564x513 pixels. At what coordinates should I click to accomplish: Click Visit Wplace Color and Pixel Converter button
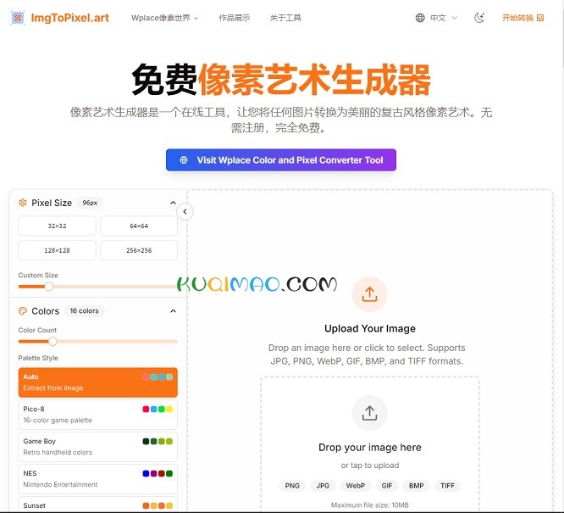point(280,160)
